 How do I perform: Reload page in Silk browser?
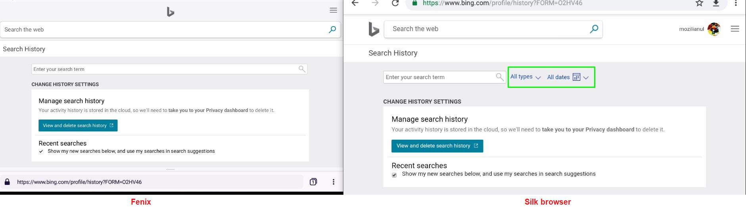(x=395, y=3)
